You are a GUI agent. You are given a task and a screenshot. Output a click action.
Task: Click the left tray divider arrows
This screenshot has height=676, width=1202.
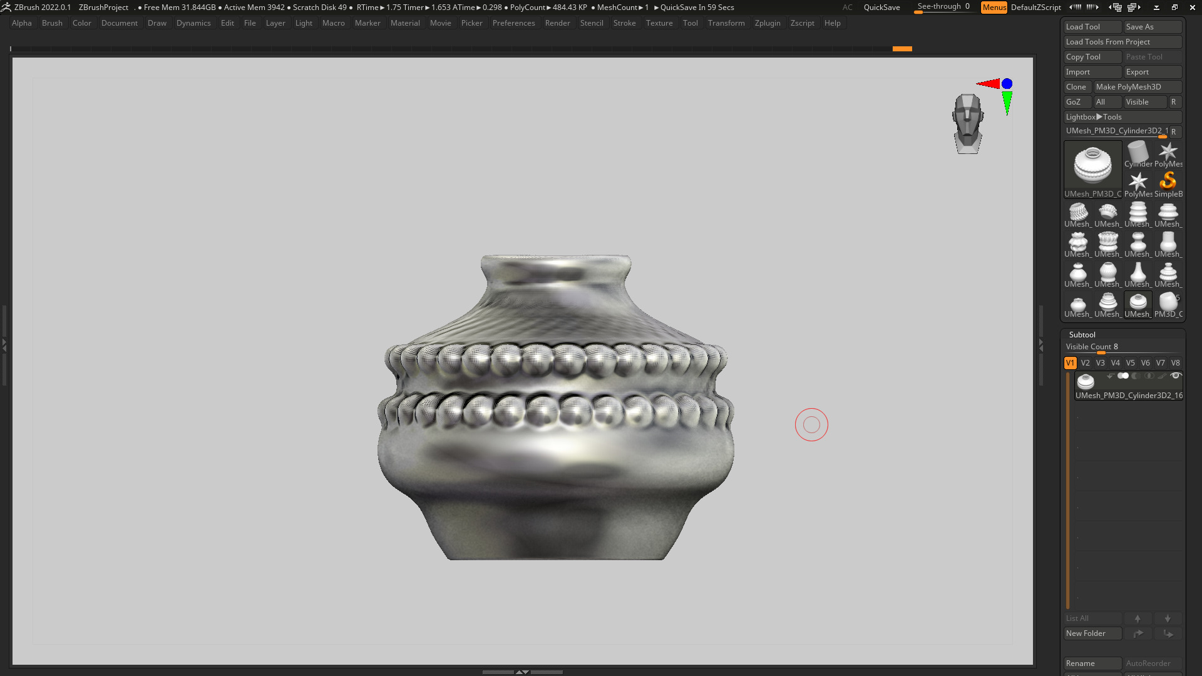(4, 344)
